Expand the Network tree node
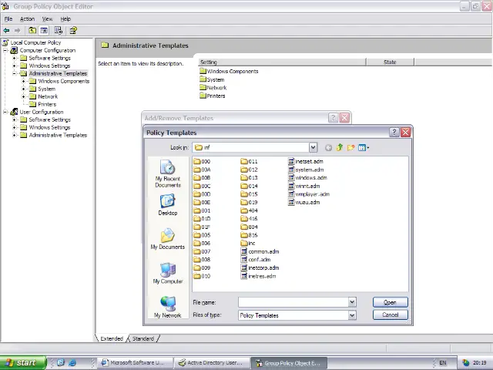 pos(23,96)
